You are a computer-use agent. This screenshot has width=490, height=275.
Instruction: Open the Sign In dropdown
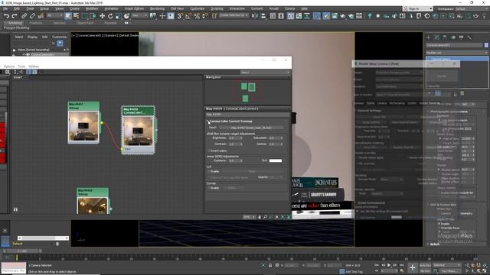417,8
